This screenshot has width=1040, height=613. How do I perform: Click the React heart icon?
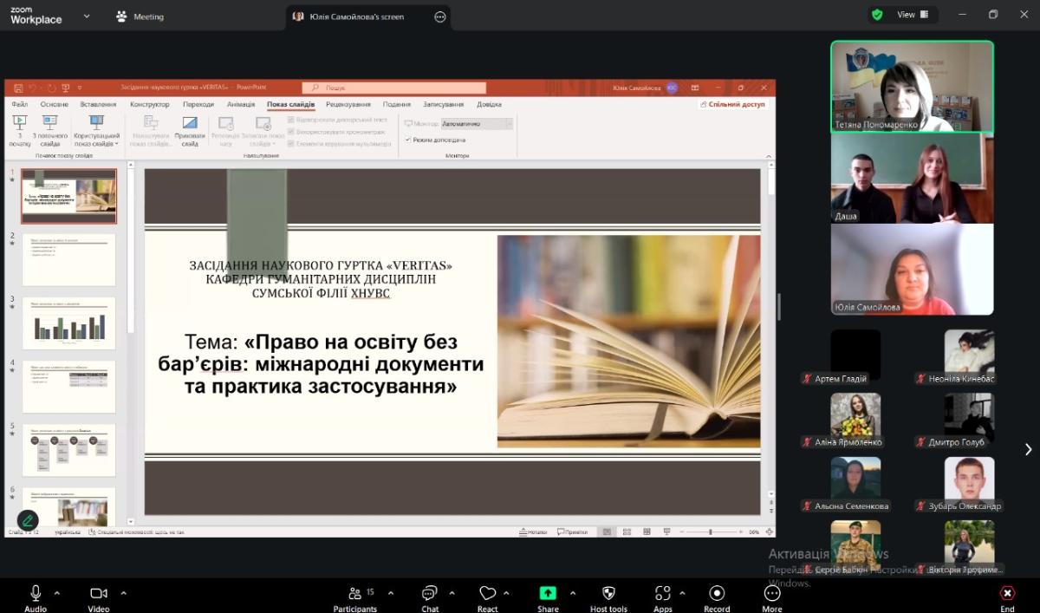[x=487, y=593]
